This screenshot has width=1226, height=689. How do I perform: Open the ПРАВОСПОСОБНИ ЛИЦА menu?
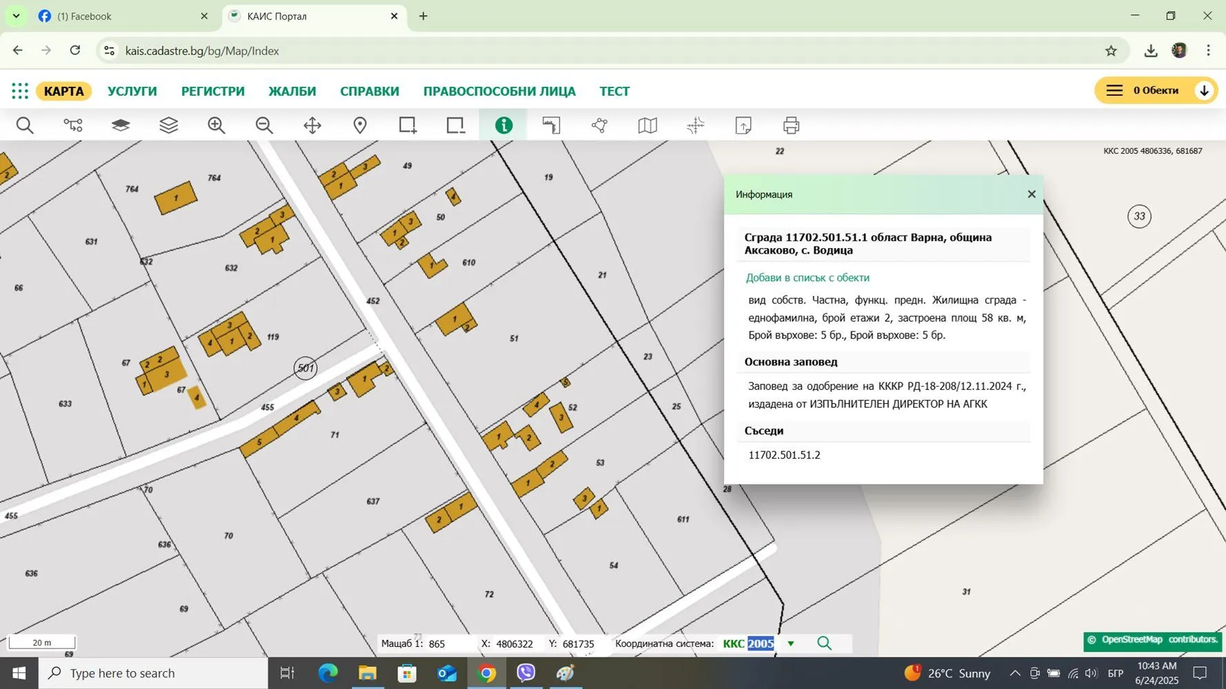(x=499, y=91)
